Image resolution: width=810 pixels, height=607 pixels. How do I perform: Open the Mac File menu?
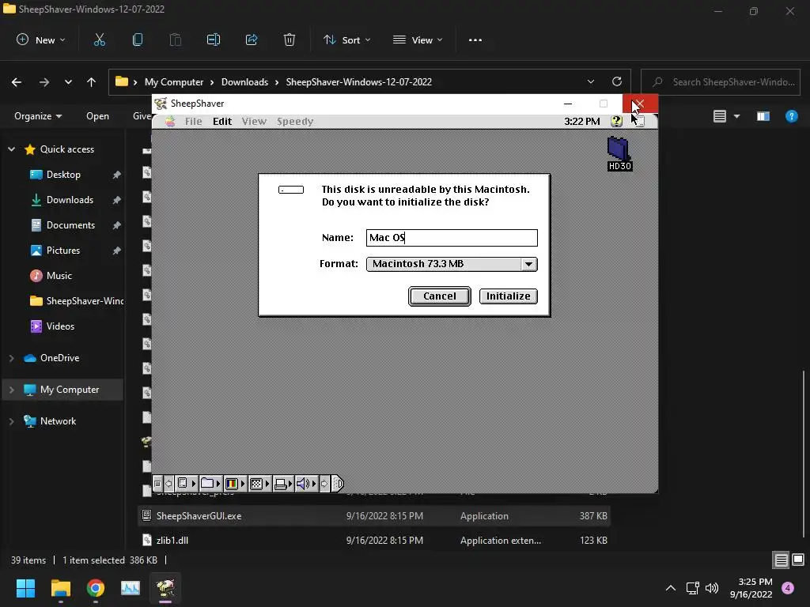point(193,121)
